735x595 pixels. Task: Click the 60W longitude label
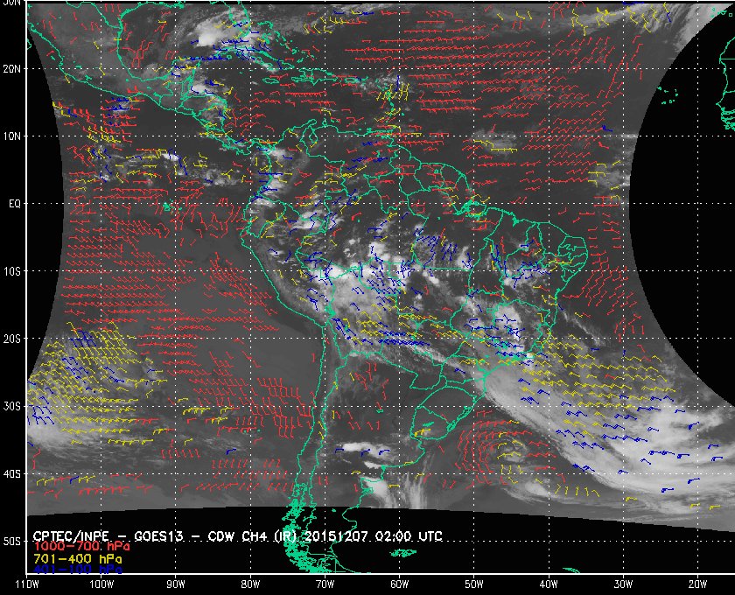[x=399, y=584]
